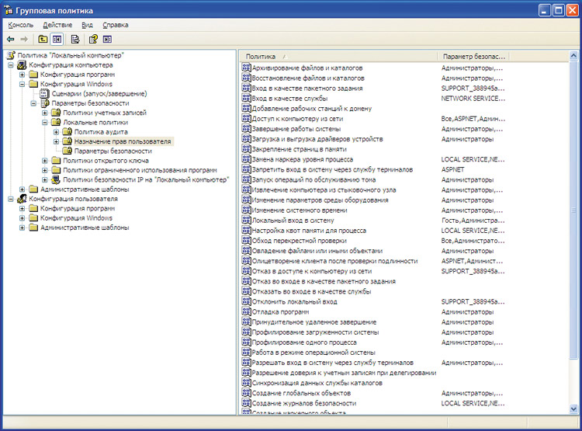Expand the 'Политика аудита' tree node

pyautogui.click(x=57, y=132)
